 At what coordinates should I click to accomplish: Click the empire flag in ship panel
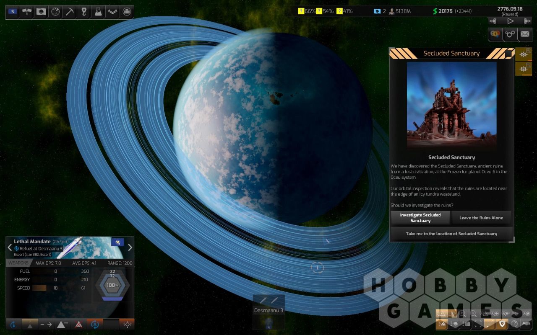(117, 242)
